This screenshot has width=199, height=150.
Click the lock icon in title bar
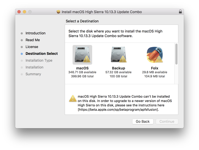tap(180, 11)
